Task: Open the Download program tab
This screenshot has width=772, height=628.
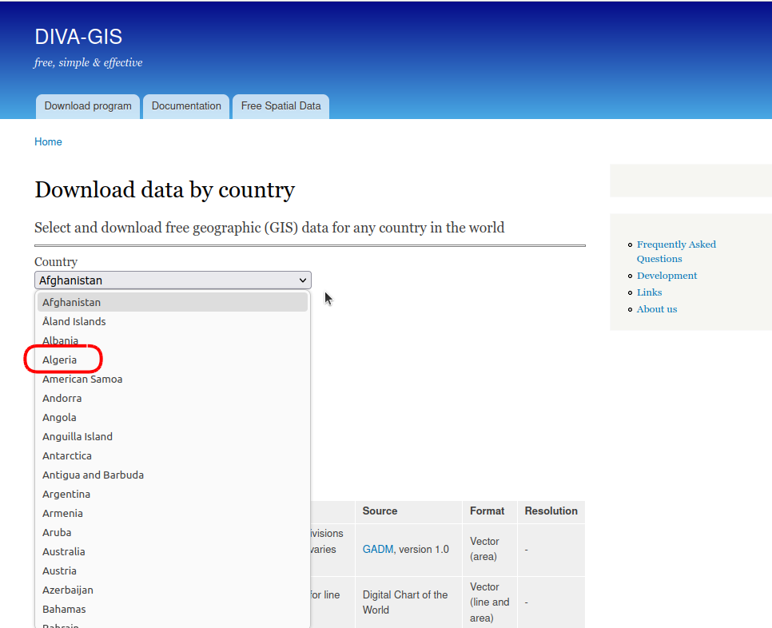Action: [88, 106]
